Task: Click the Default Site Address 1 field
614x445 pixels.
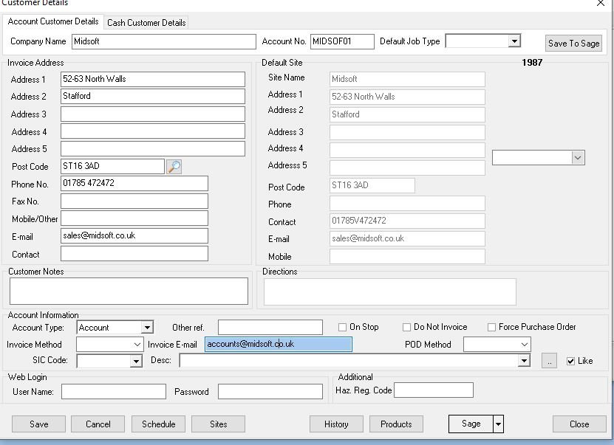Action: tap(407, 97)
